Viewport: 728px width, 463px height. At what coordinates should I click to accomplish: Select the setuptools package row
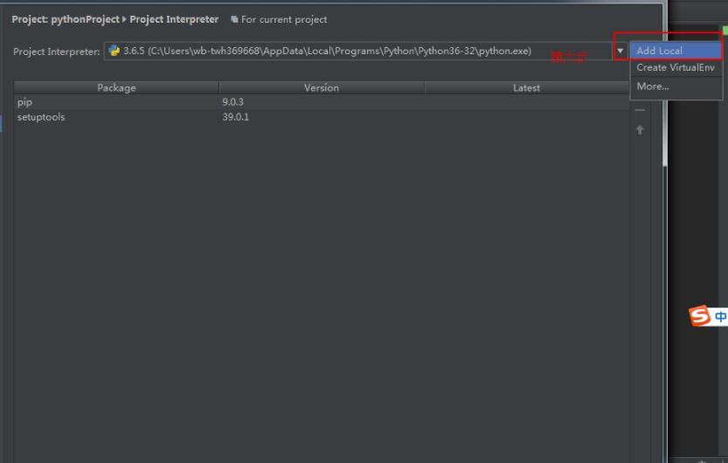(322, 117)
